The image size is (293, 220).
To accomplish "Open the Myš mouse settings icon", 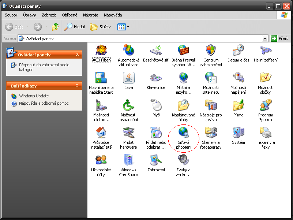I will pos(156,105).
